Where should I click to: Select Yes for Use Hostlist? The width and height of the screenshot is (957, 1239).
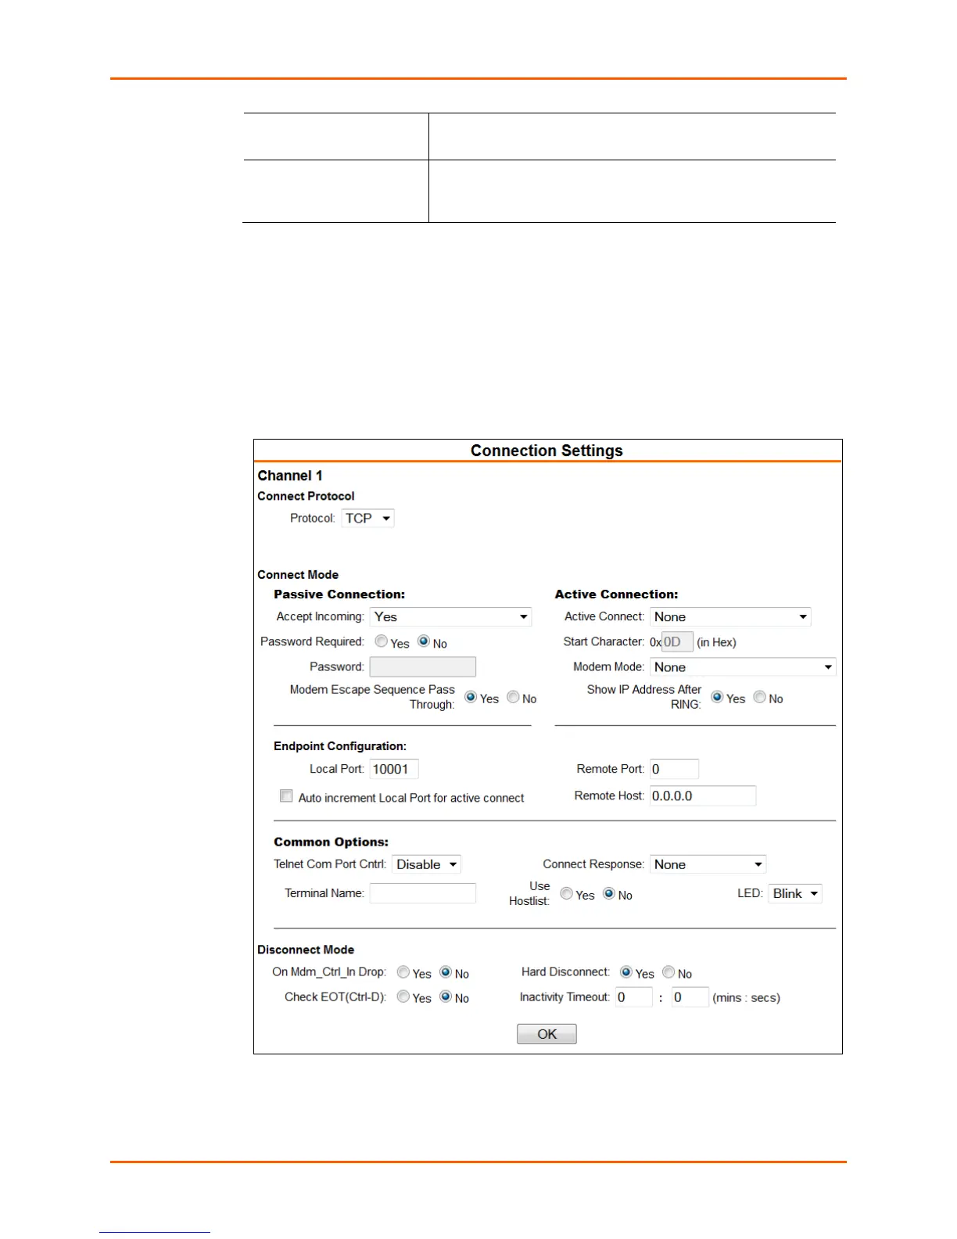pyautogui.click(x=566, y=893)
